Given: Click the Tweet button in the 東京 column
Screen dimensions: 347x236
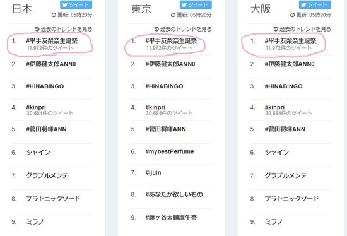Looking at the screenshot, I should click(x=196, y=4).
